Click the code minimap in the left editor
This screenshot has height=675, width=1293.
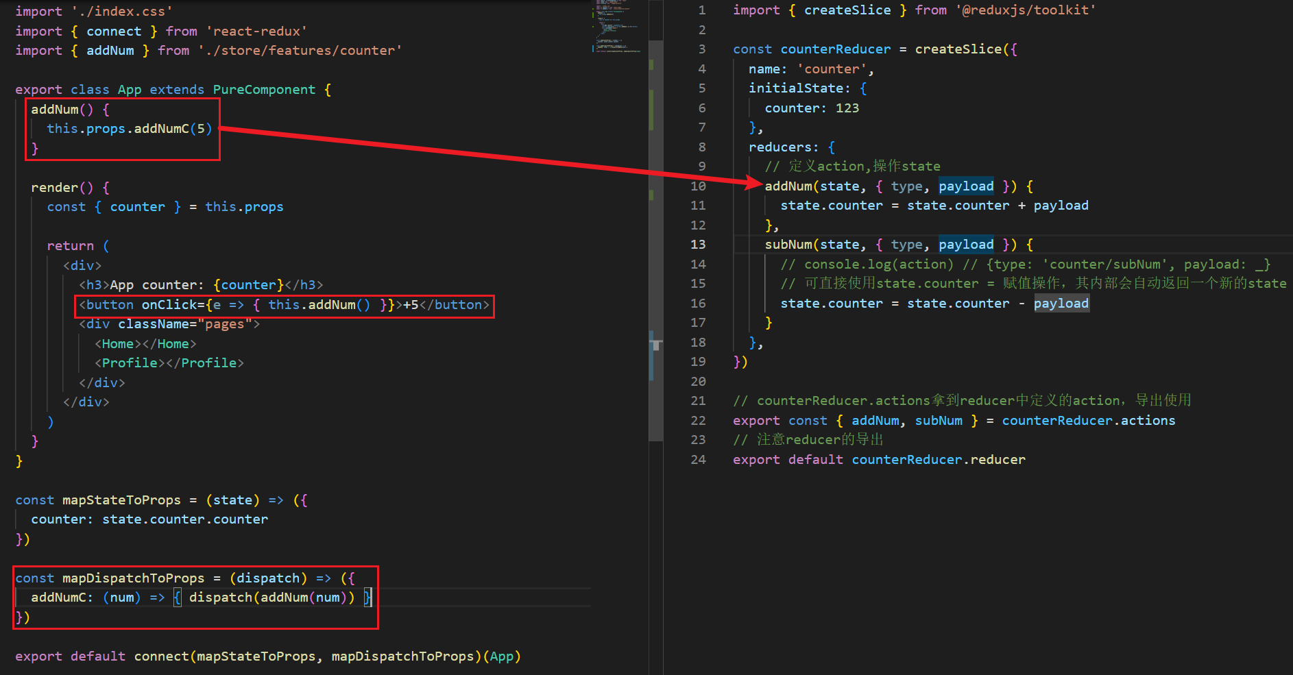(617, 27)
